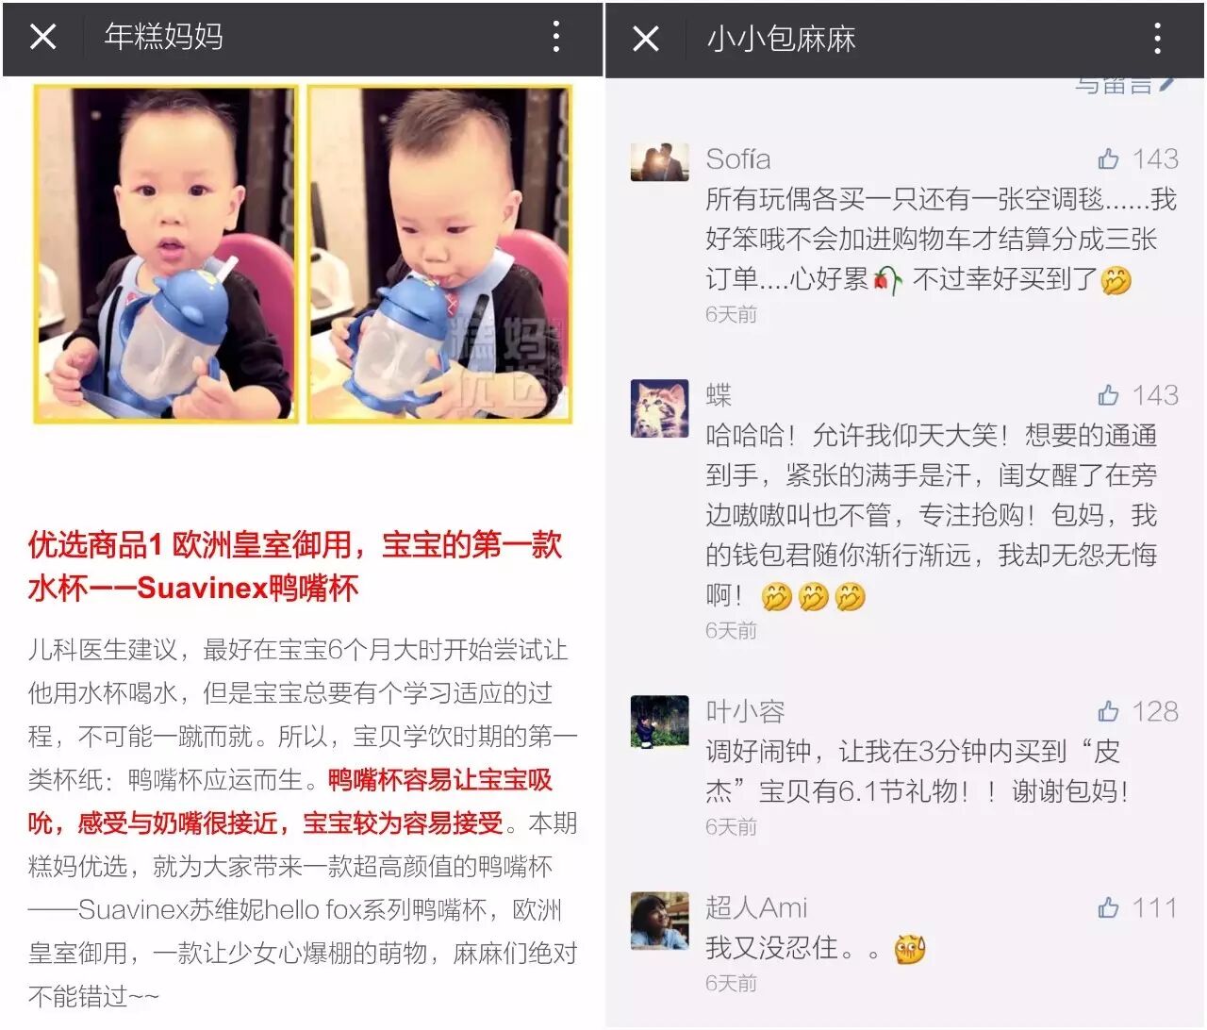The image size is (1207, 1030).
Task: Tap the 小小包麻麻 page title
Action: (x=781, y=39)
